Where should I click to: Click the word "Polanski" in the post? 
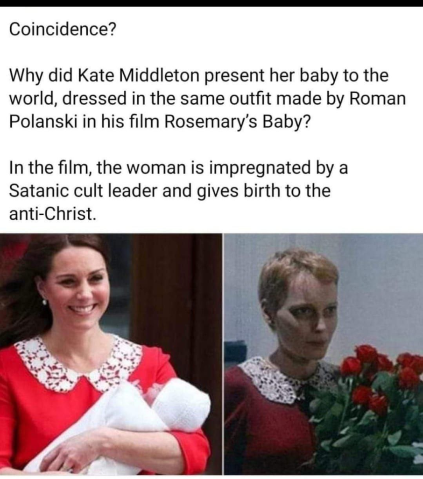[43, 122]
